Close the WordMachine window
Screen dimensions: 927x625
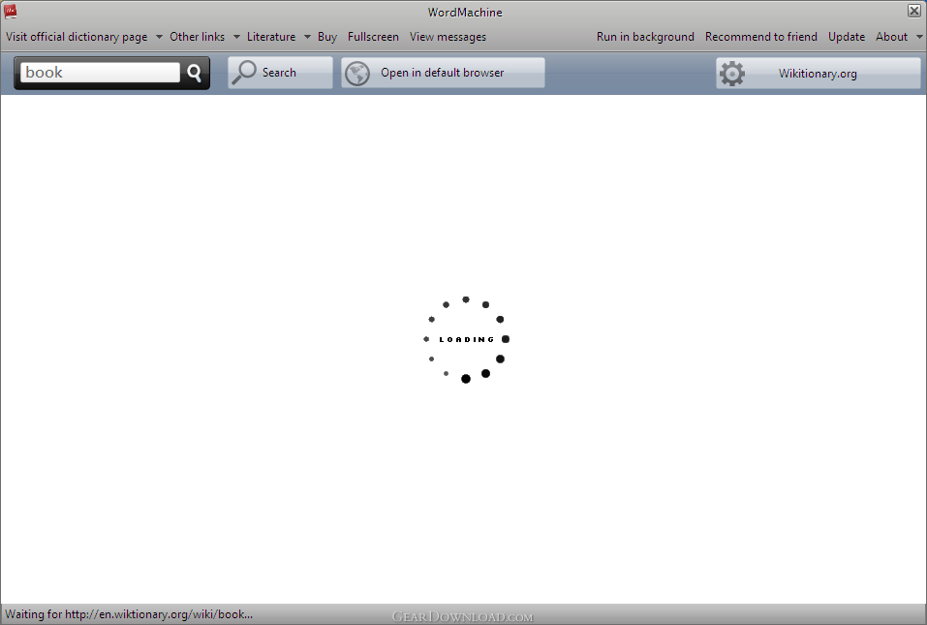914,11
